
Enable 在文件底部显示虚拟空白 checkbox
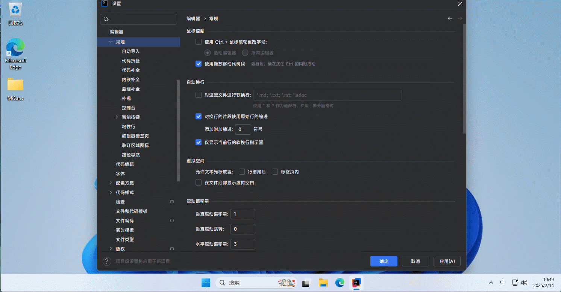tap(199, 182)
